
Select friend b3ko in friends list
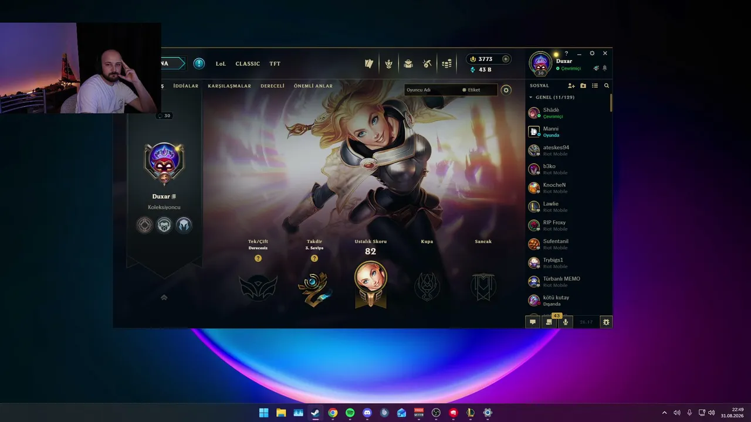[568, 169]
